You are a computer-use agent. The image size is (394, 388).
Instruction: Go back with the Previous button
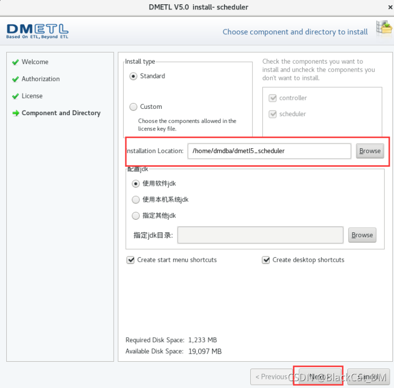click(271, 376)
